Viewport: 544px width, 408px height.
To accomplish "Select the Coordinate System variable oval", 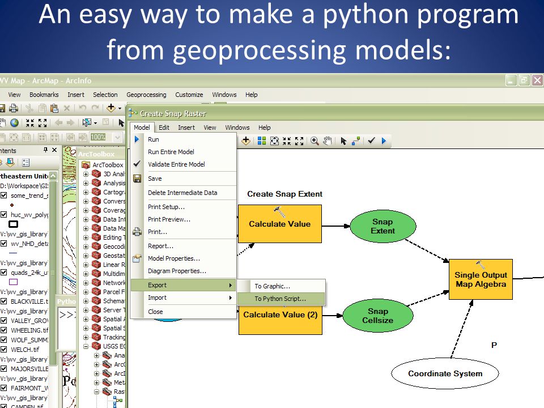I will (445, 373).
